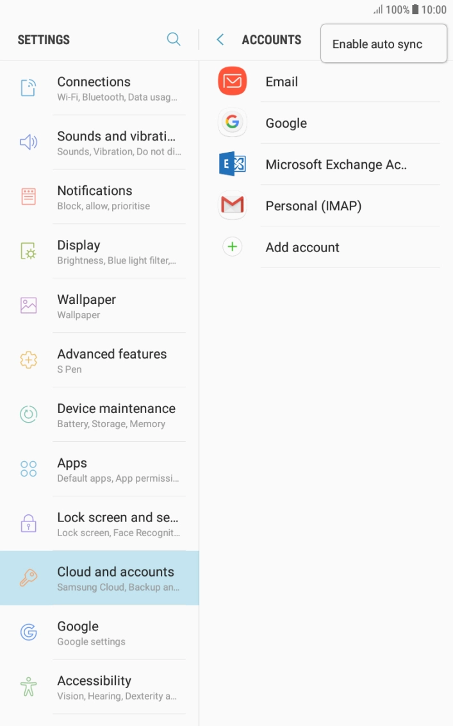Viewport: 453px width, 726px height.
Task: Tap the Connections icon
Action: click(28, 88)
